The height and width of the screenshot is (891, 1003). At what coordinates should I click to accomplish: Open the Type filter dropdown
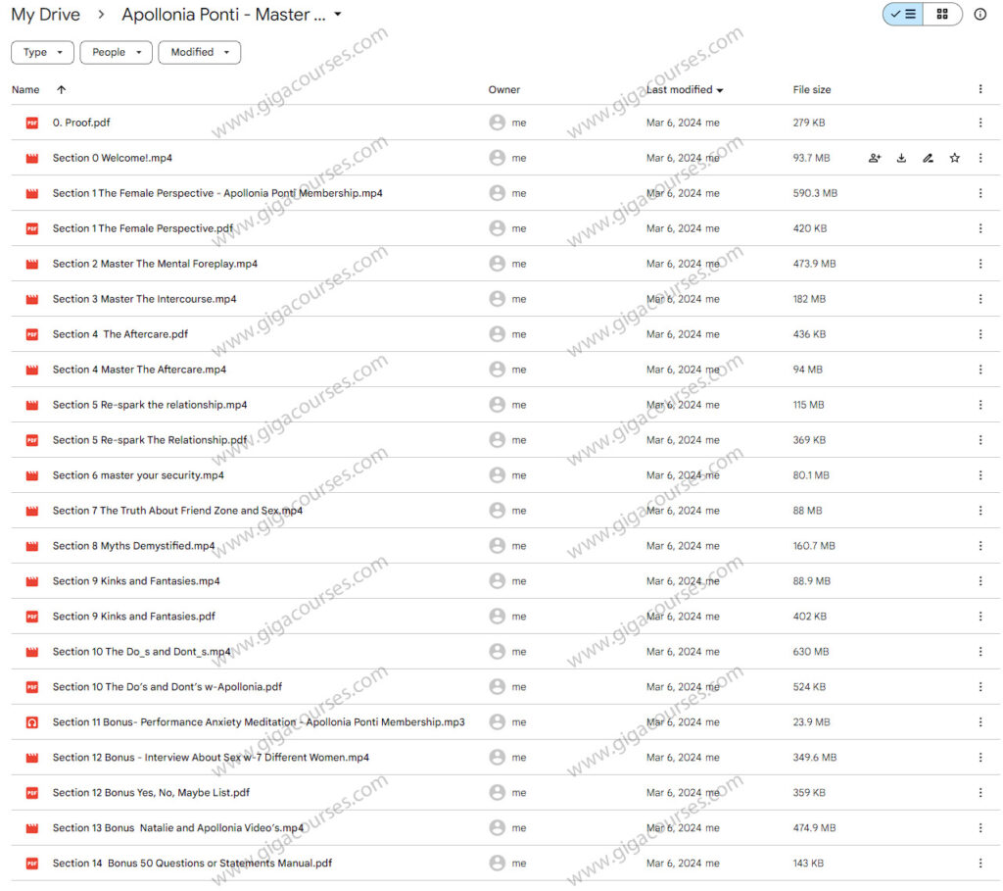pyautogui.click(x=42, y=52)
